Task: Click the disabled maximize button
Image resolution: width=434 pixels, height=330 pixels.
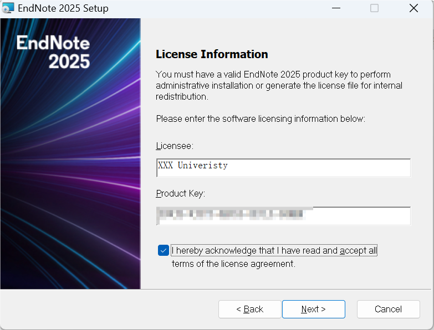Action: point(374,8)
